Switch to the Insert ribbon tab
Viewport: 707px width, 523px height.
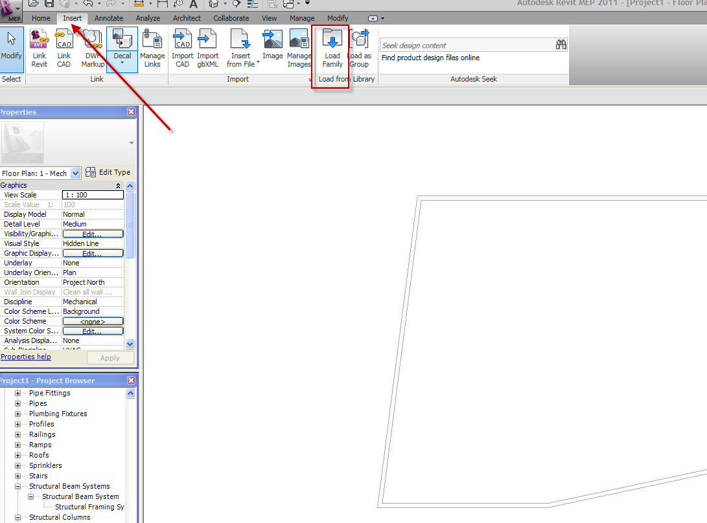tap(72, 18)
